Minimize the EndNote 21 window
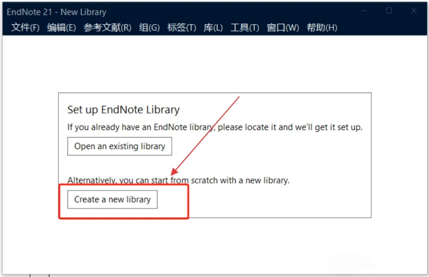 (364, 11)
